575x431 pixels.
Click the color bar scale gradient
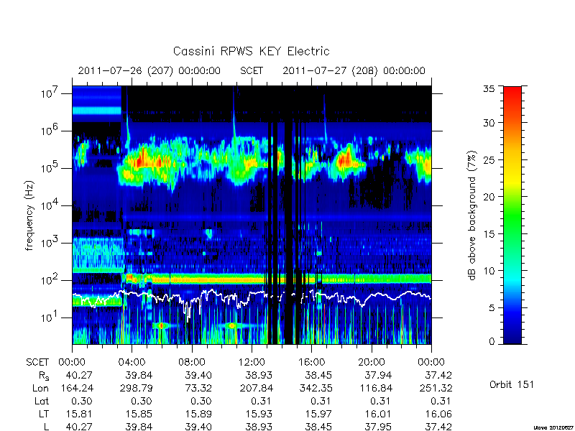512,215
